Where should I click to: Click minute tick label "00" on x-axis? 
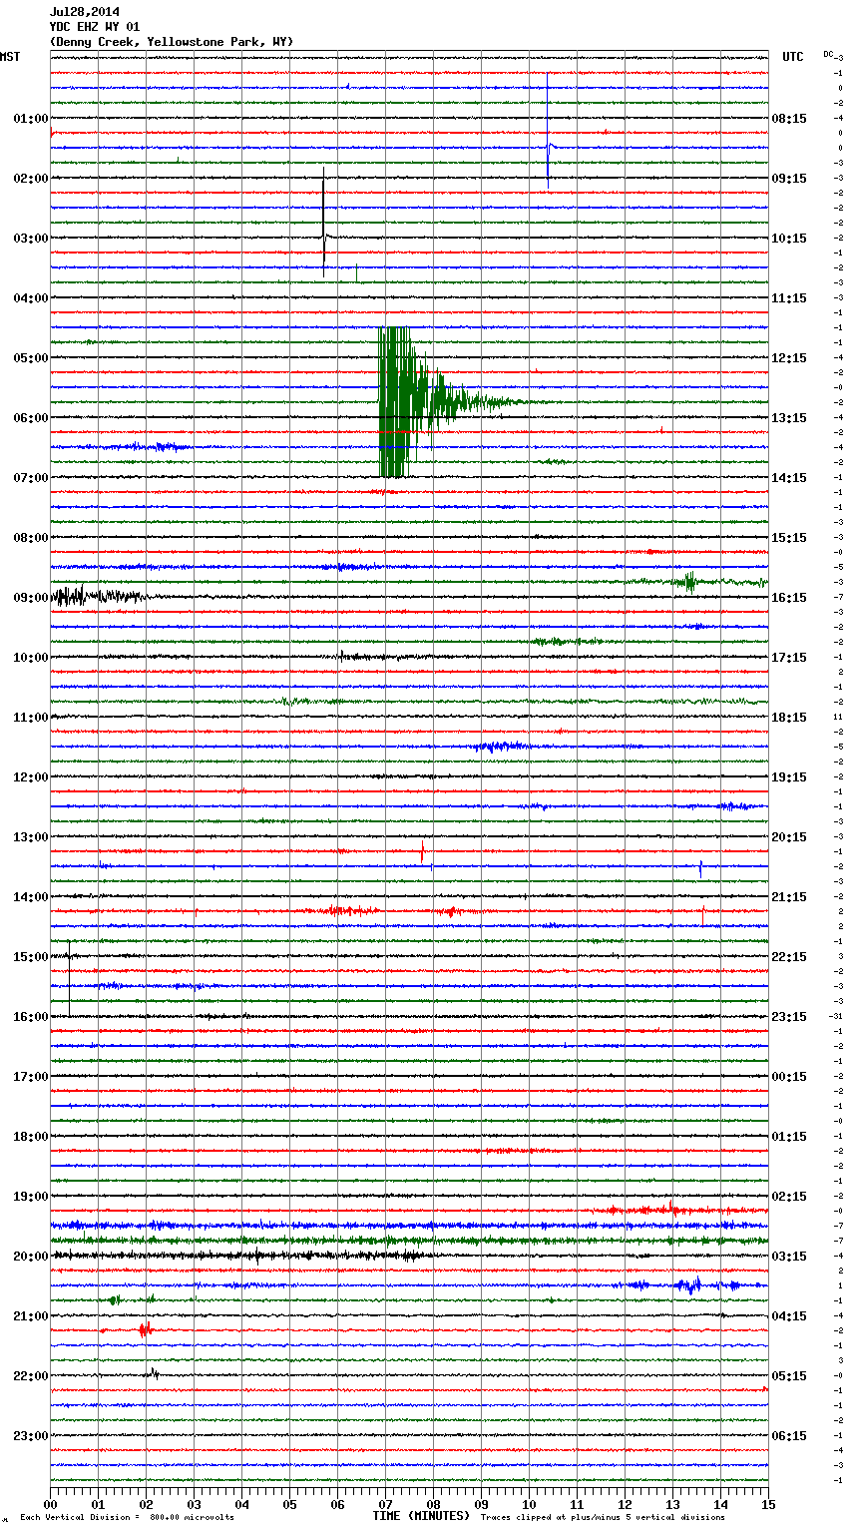pos(51,1504)
